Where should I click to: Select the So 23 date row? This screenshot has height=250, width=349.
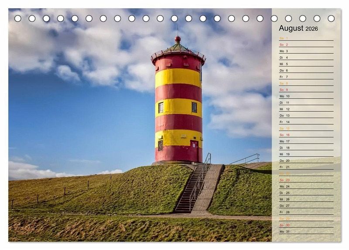tap(306, 180)
